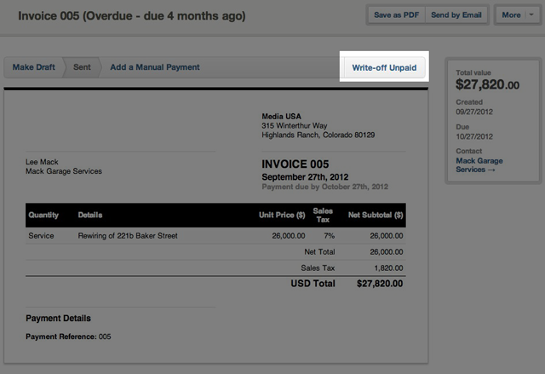The width and height of the screenshot is (545, 374).
Task: Click the Details column header
Action: (89, 215)
